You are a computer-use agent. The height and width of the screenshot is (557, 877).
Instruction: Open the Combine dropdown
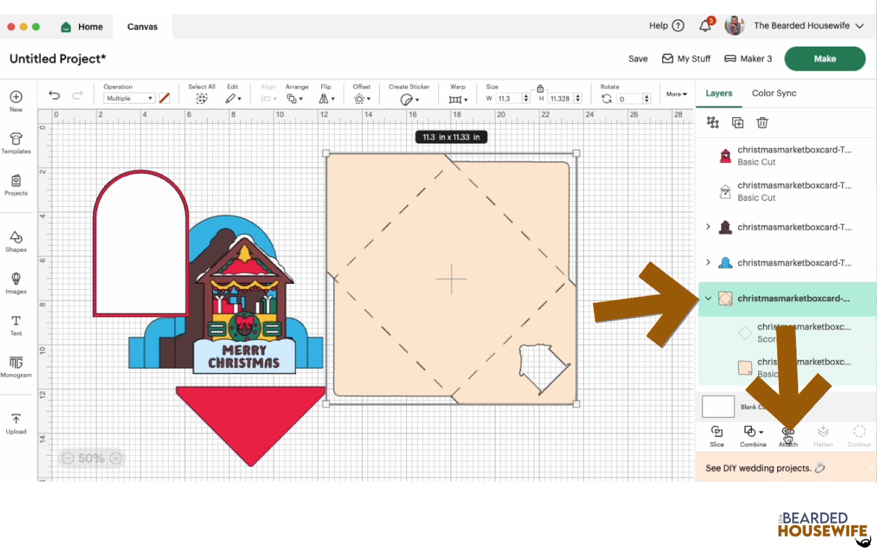point(753,437)
